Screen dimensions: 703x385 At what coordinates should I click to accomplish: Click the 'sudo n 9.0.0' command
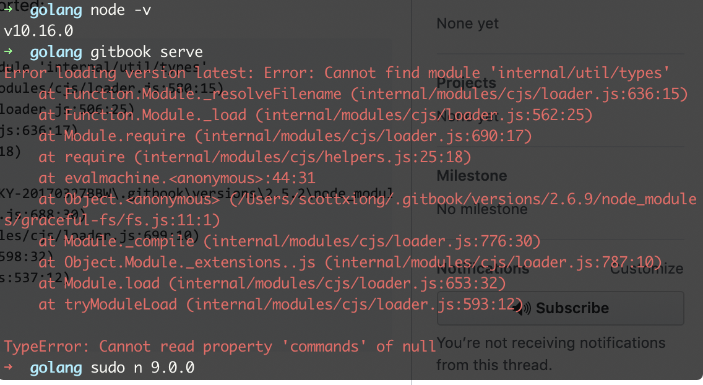[x=142, y=368]
